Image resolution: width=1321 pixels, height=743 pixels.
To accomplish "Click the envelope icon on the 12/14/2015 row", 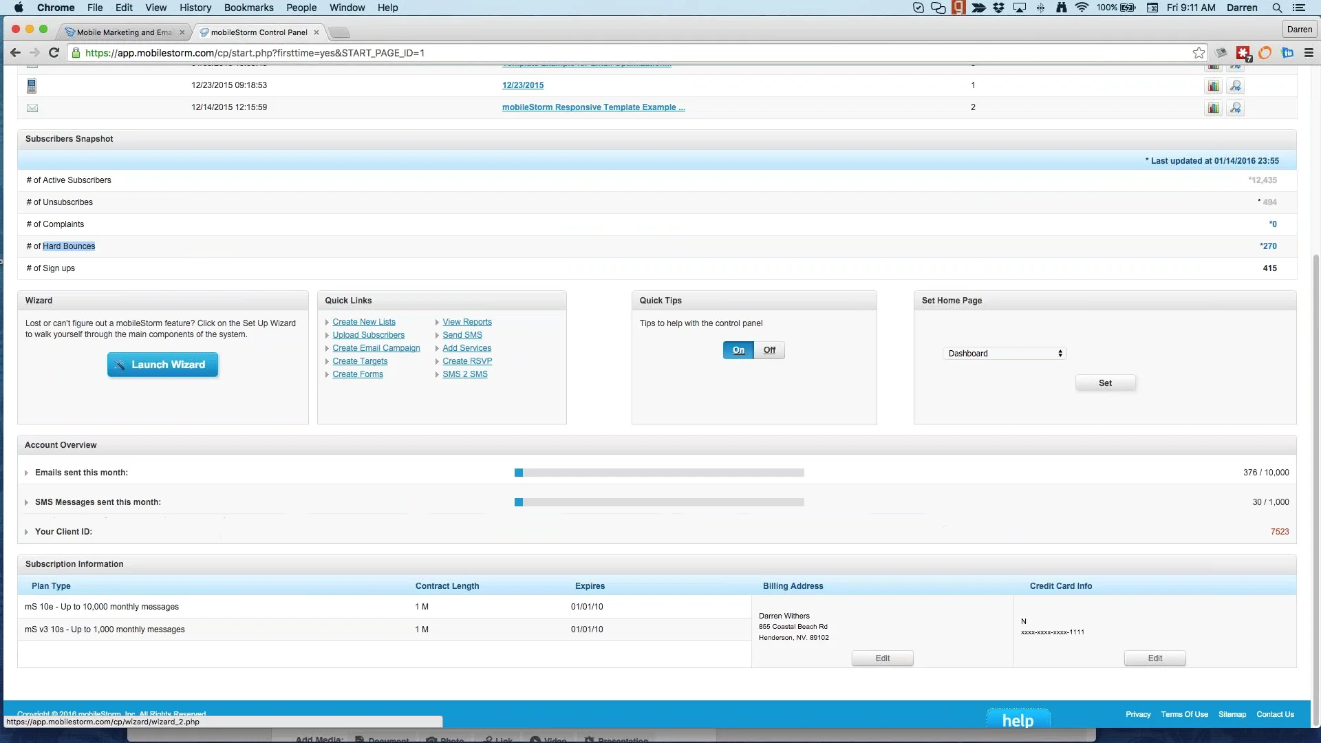I will pyautogui.click(x=32, y=107).
